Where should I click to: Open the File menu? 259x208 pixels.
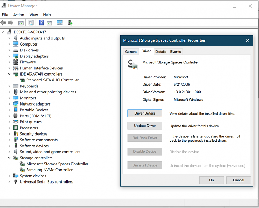tap(5, 15)
